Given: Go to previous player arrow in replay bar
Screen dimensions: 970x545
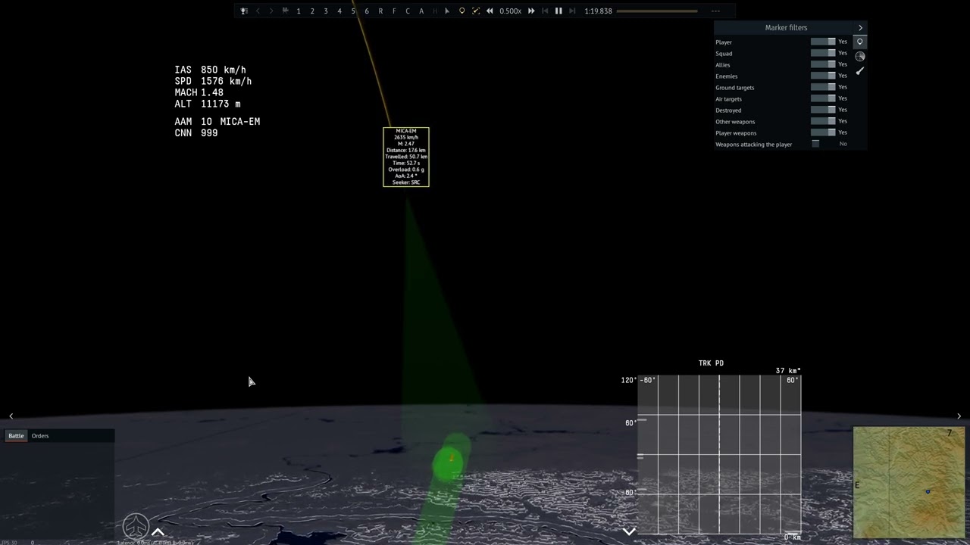Looking at the screenshot, I should tap(258, 11).
